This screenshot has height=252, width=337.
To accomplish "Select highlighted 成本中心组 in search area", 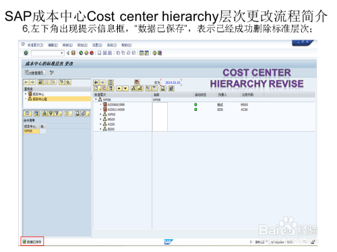I will pyautogui.click(x=59, y=99).
